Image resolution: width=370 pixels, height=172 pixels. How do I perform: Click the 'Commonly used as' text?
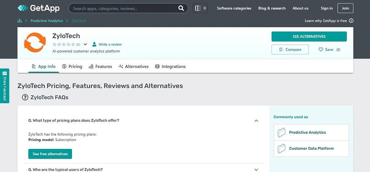(291, 117)
